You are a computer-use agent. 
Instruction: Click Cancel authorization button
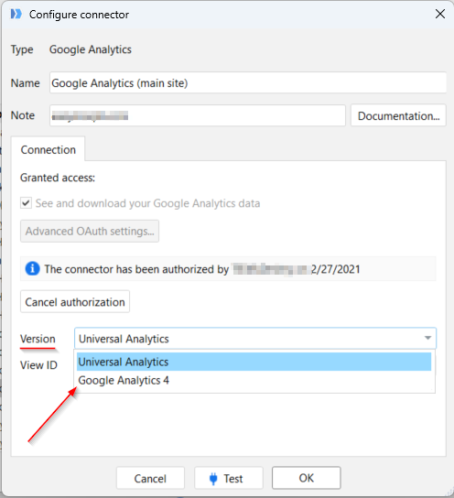pos(75,302)
